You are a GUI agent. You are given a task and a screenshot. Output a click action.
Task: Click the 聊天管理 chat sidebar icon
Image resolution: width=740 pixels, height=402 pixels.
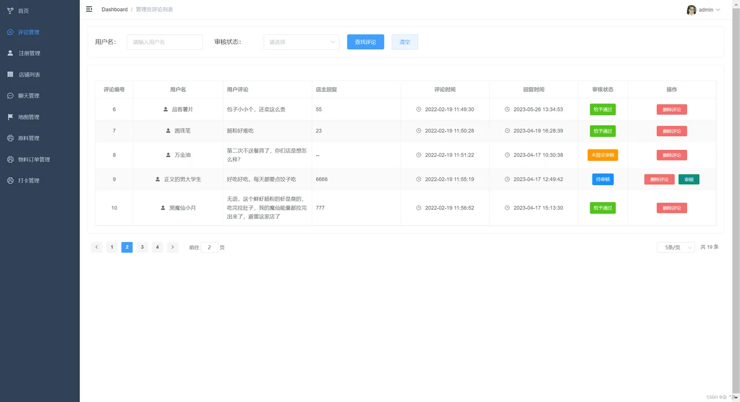tap(10, 96)
